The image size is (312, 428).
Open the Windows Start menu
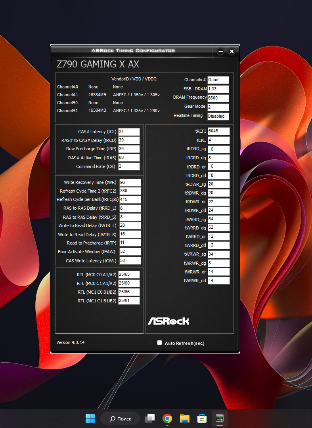[90, 418]
